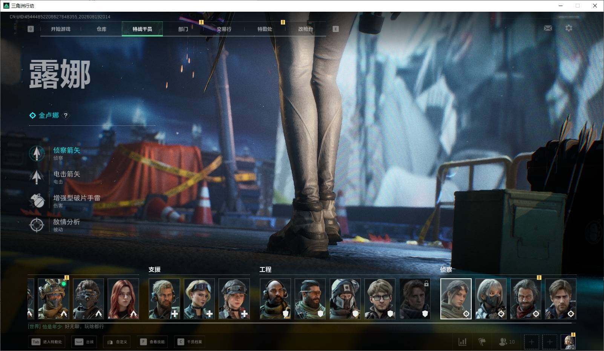The image size is (604, 351).
Task: Open the friends list icon showing 10
Action: (x=507, y=342)
